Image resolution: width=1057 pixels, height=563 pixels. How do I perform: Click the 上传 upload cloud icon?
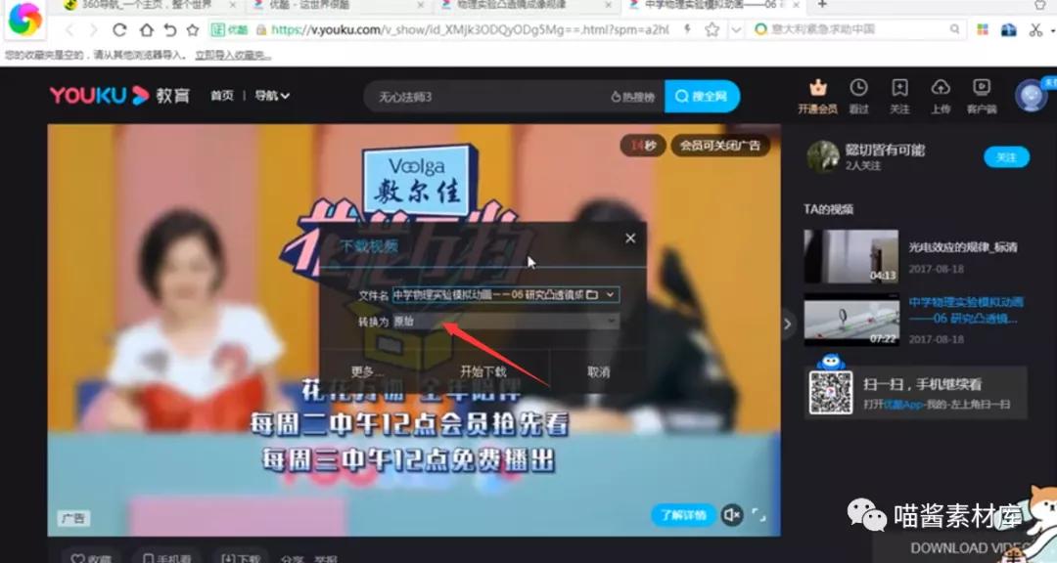(x=941, y=93)
